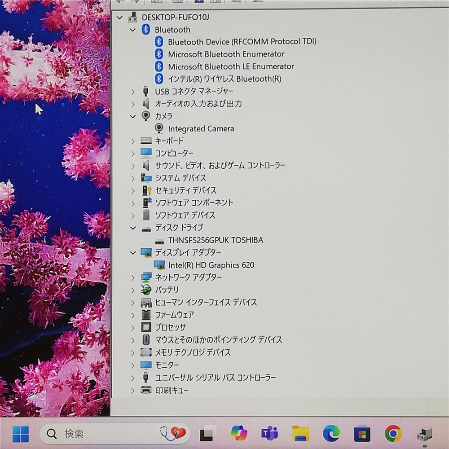Screen dimensions: 449x449
Task: Select THNSF5256GPUK TOSHIBA disk drive
Action: [x=216, y=240]
